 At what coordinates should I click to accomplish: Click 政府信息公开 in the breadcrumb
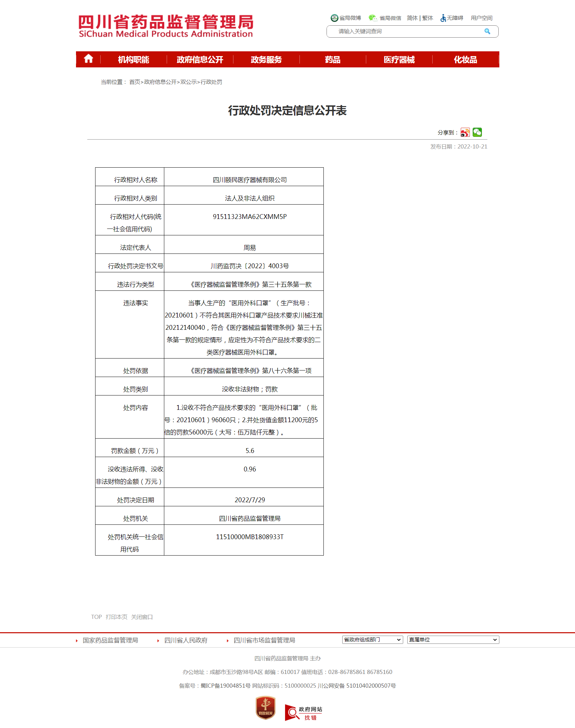(160, 82)
